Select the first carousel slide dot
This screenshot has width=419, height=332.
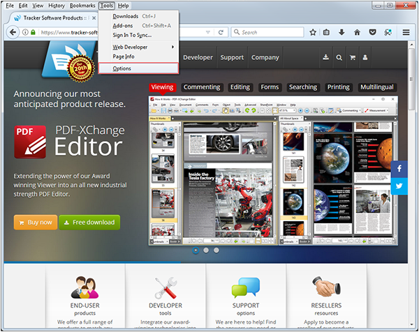pyautogui.click(x=196, y=250)
